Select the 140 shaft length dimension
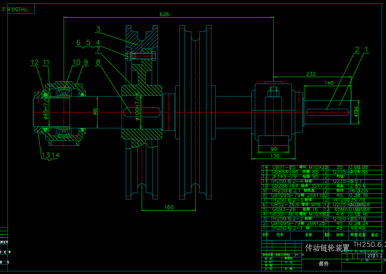Viewport: 386px width, 274px height. pyautogui.click(x=329, y=83)
